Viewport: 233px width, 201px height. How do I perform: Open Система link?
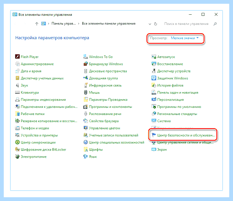point(164,121)
